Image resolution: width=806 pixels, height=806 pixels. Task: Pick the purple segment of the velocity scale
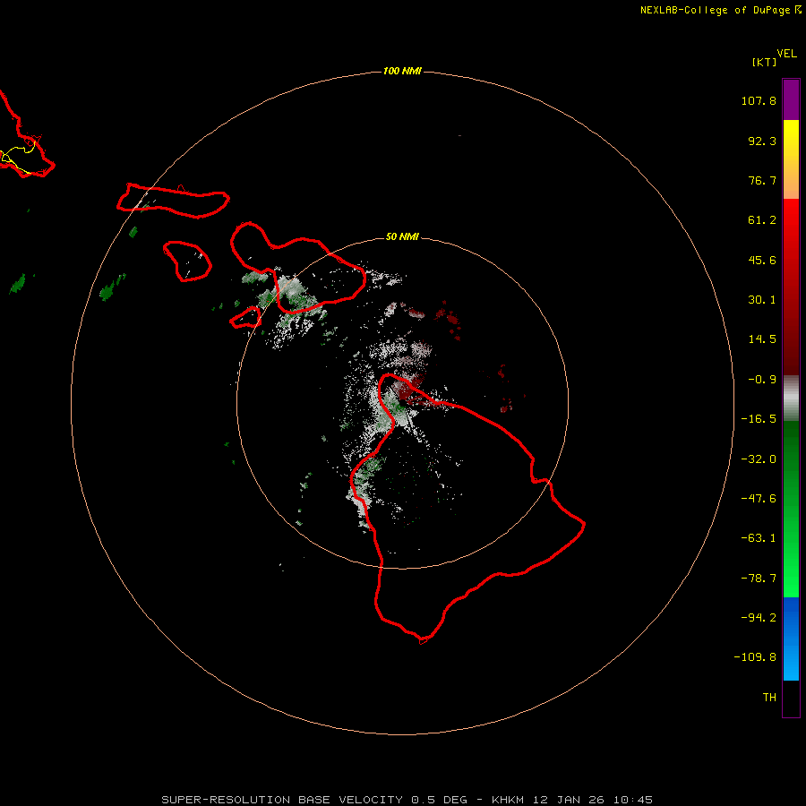pyautogui.click(x=791, y=100)
